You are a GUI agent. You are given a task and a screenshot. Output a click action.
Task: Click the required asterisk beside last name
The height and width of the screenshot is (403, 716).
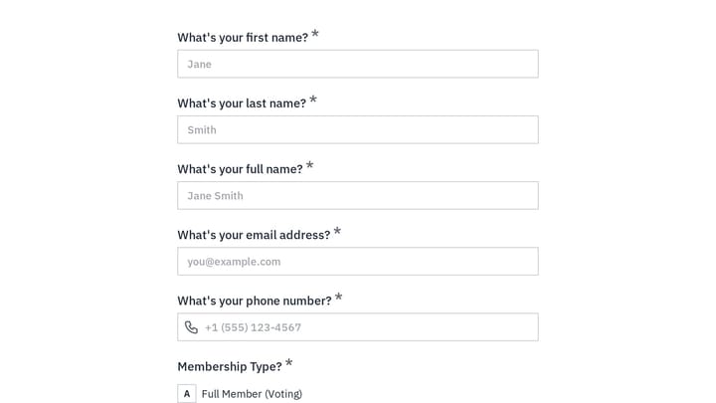[313, 101]
